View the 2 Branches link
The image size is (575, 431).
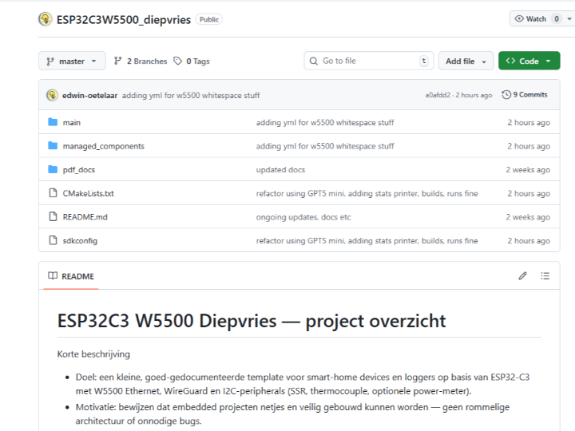(x=141, y=61)
